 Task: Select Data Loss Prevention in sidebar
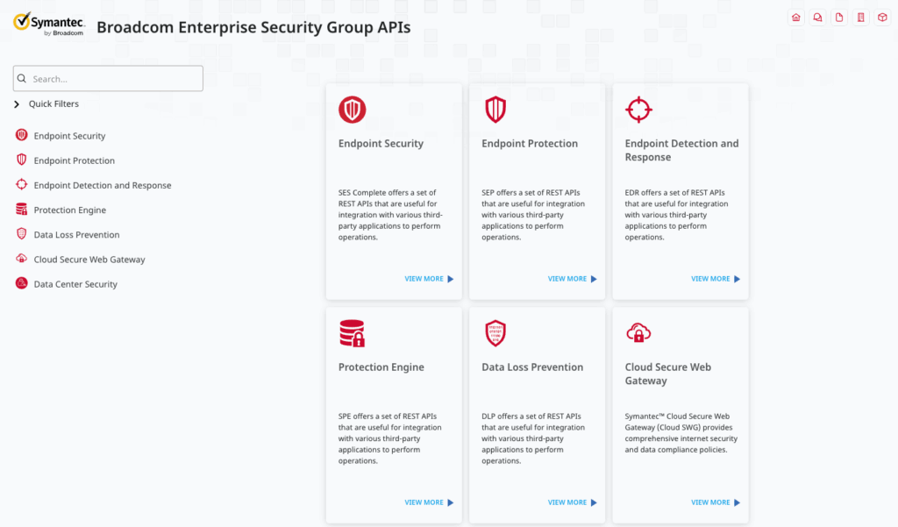coord(76,235)
